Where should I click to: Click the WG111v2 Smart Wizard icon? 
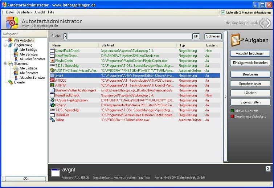[52, 70]
